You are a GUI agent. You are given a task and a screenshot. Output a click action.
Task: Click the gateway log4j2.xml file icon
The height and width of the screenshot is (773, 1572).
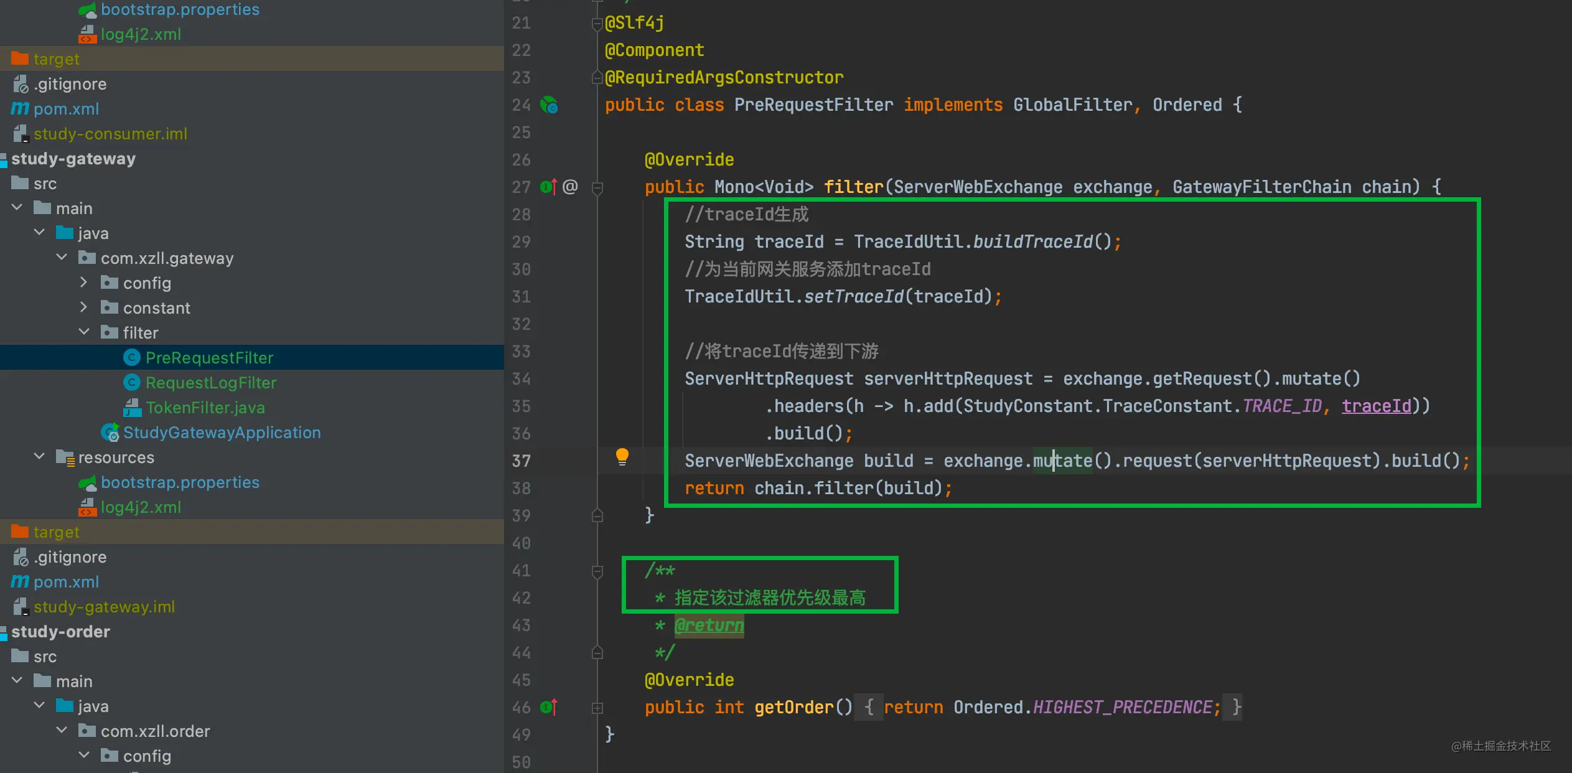point(88,507)
